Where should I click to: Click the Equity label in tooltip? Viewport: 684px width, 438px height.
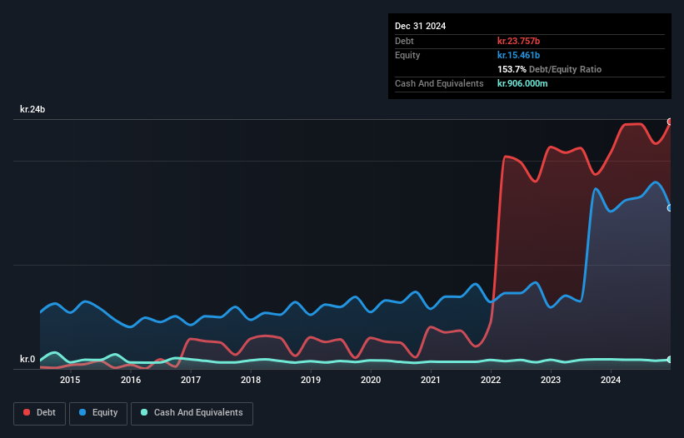407,55
